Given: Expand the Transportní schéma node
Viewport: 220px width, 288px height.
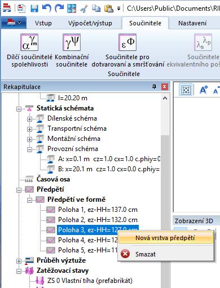Looking at the screenshot, I should [x=29, y=129].
